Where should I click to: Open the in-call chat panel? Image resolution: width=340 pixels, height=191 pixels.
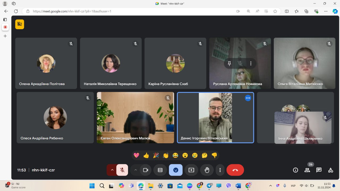pos(319,170)
